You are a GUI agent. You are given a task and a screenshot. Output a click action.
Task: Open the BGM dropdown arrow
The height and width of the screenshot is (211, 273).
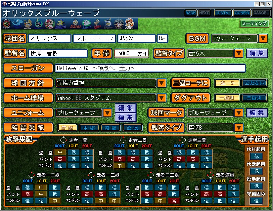[x=263, y=38]
